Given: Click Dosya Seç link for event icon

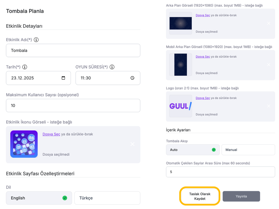Looking at the screenshot, I should point(51,134).
